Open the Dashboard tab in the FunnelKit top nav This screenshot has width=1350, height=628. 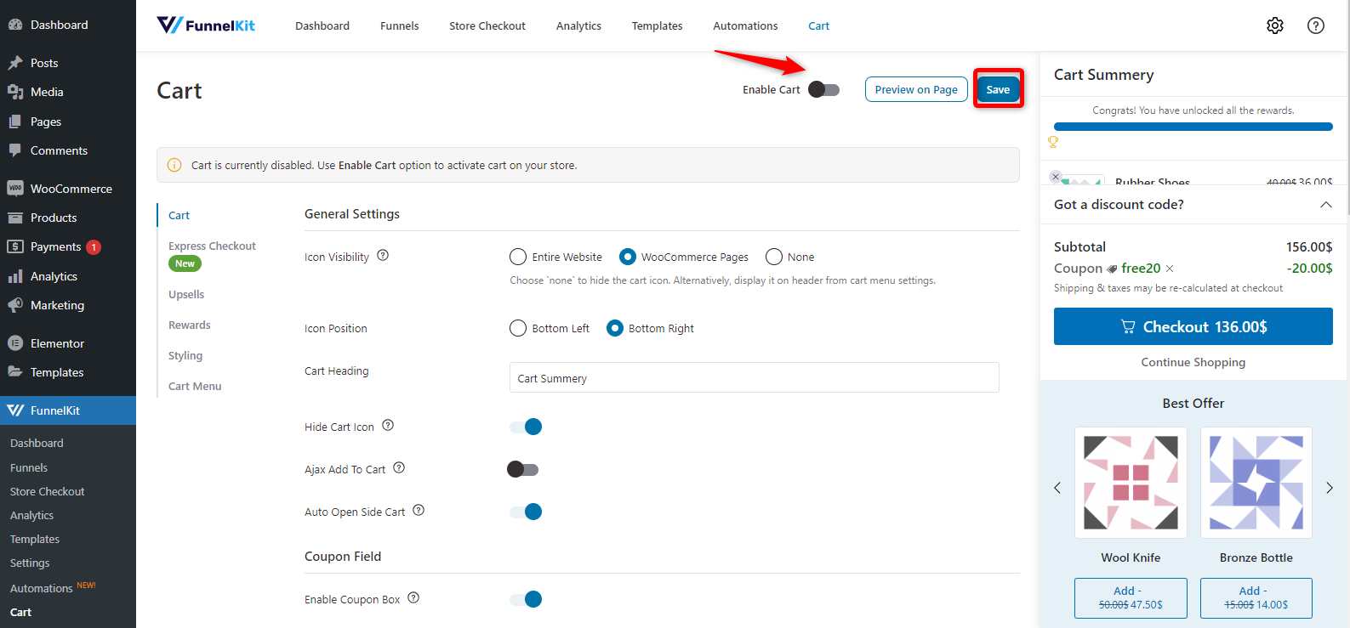(322, 25)
